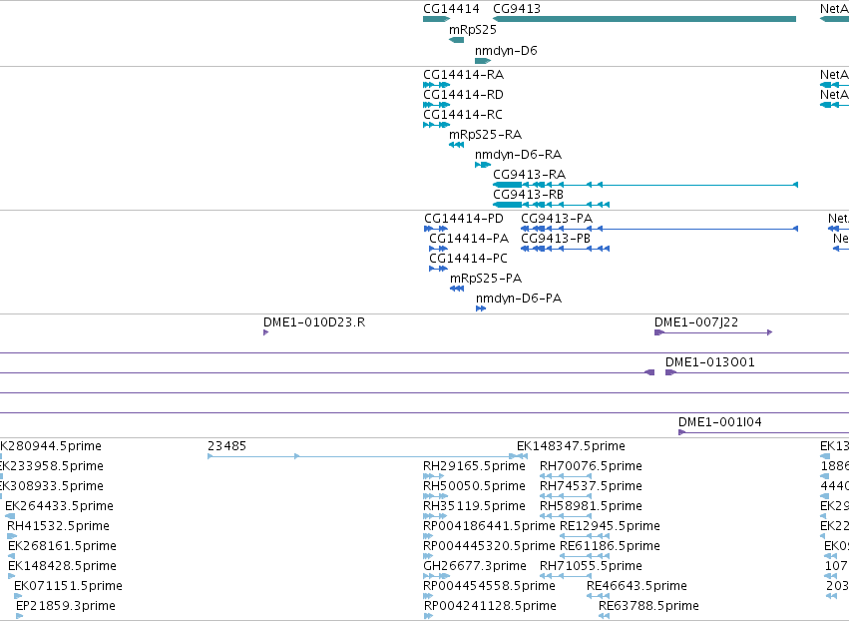Open the nmdyn-D6-PA protein feature
Viewport: 849px width, 621px height.
[x=481, y=309]
